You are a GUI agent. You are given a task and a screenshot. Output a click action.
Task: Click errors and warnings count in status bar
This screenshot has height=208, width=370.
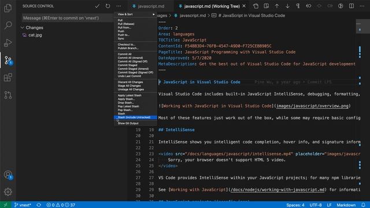pos(60,205)
